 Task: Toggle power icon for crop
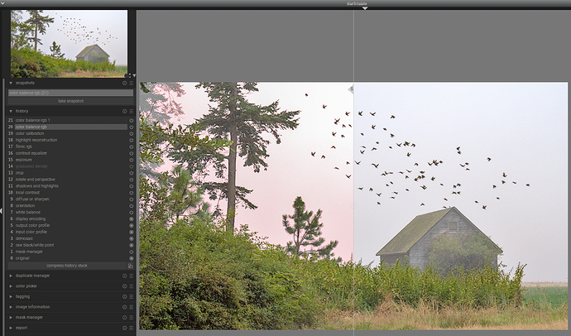pos(131,173)
